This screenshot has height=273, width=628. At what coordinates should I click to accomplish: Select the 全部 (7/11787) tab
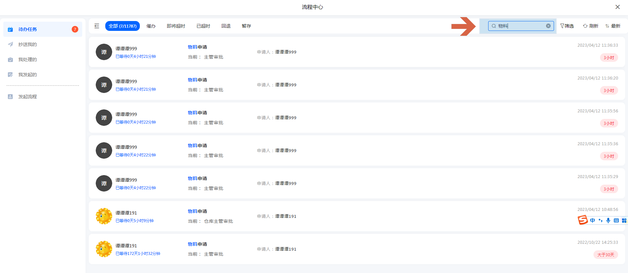coord(122,26)
